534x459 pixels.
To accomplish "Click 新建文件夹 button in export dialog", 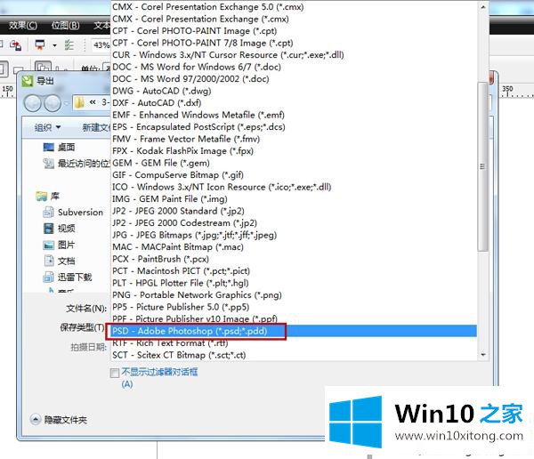I will click(x=96, y=128).
